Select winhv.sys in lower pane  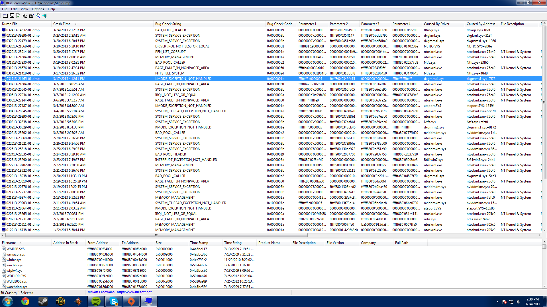pyautogui.click(x=14, y=260)
